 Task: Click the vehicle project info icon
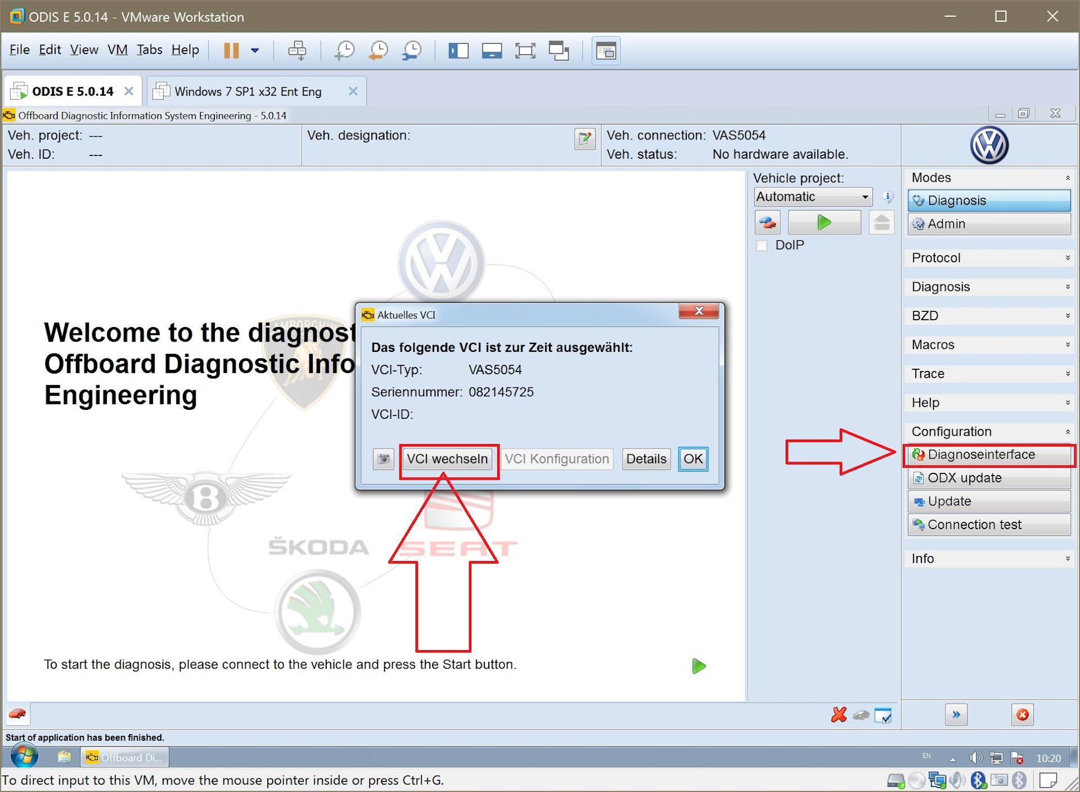[x=888, y=197]
